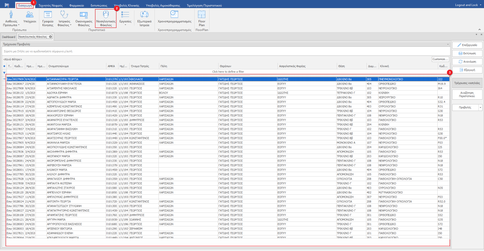This screenshot has width=484, height=251.
Task: Expand the Προβολές dropdown arrow
Action: click(x=480, y=108)
